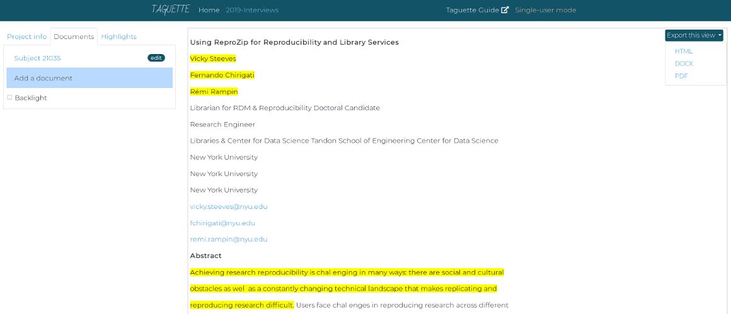Image resolution: width=731 pixels, height=314 pixels.
Task: Open email link remi.rampin@nyu.edu
Action: coord(229,239)
